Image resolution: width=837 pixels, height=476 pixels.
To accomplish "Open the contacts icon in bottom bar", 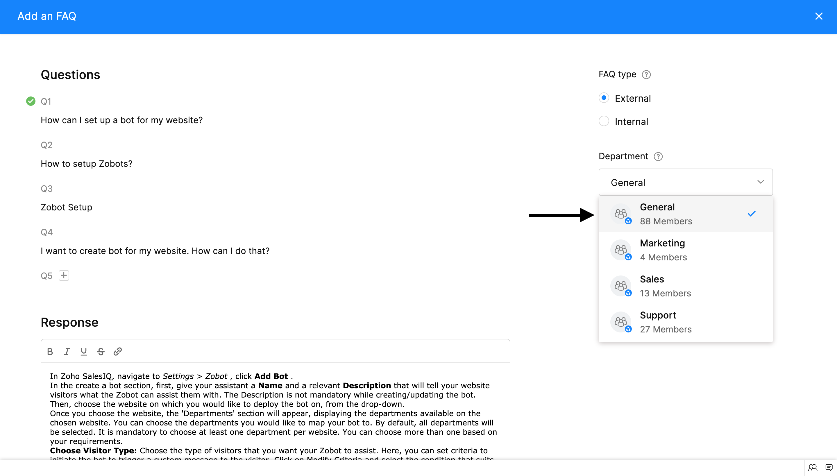I will [813, 468].
